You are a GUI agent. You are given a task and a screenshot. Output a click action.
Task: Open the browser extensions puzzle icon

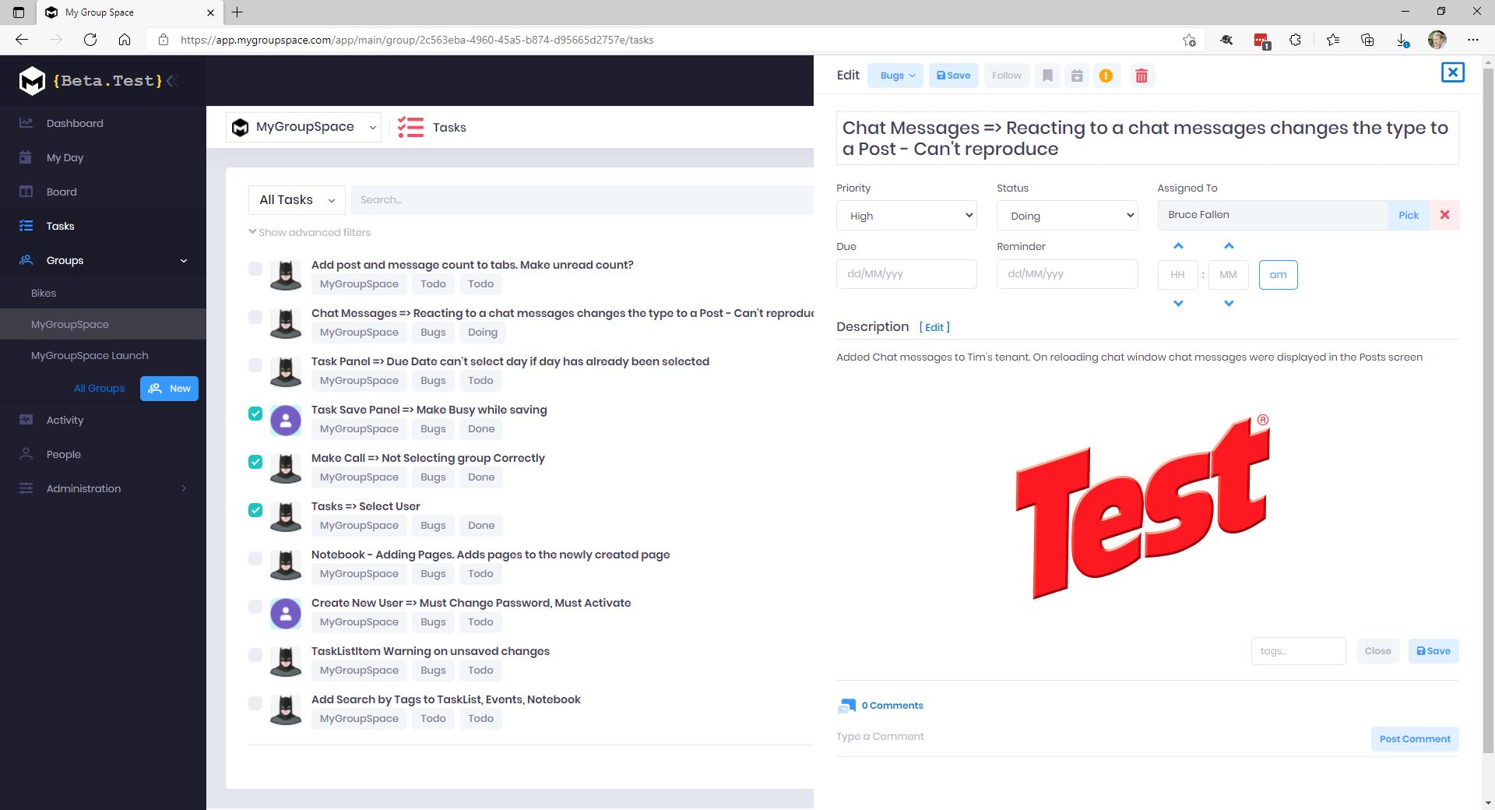tap(1295, 40)
